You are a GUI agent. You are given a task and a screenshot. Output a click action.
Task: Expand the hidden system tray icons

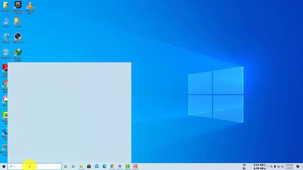[267, 167]
